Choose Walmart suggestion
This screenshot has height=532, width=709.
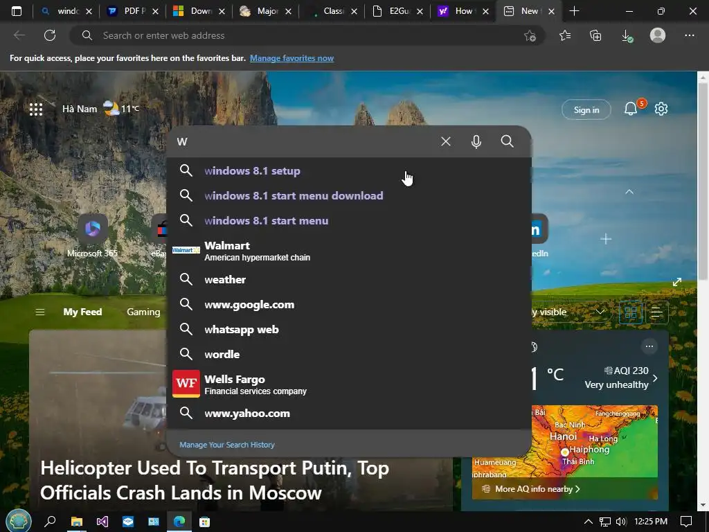(349, 251)
